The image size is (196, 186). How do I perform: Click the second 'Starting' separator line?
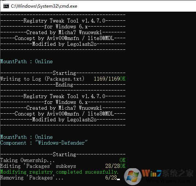pyautogui.click(x=63, y=155)
